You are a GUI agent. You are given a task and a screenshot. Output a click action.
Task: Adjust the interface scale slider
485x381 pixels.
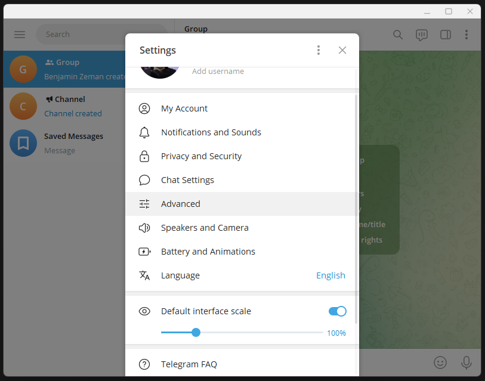(196, 332)
